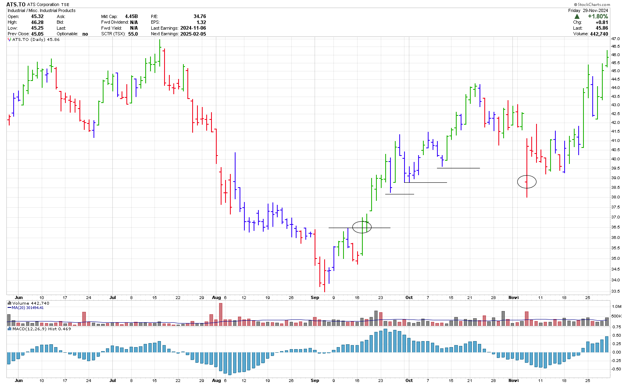The image size is (628, 384).
Task: Click the volume icon beside the Volume 442,740 legend
Action: 10,303
